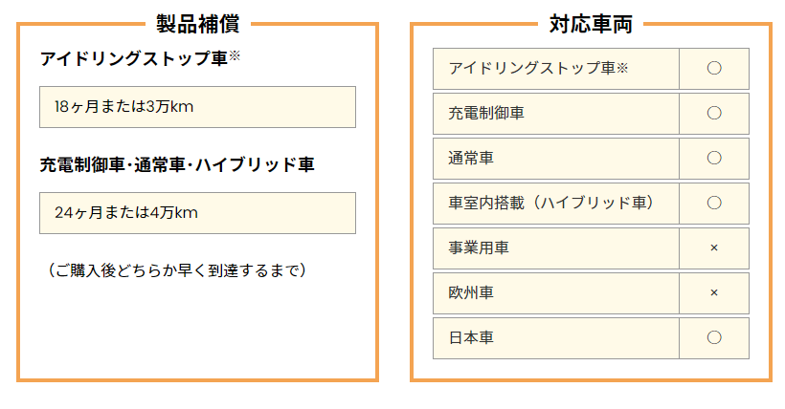
Task: Select the 通常車 table row label
Action: coord(470,158)
